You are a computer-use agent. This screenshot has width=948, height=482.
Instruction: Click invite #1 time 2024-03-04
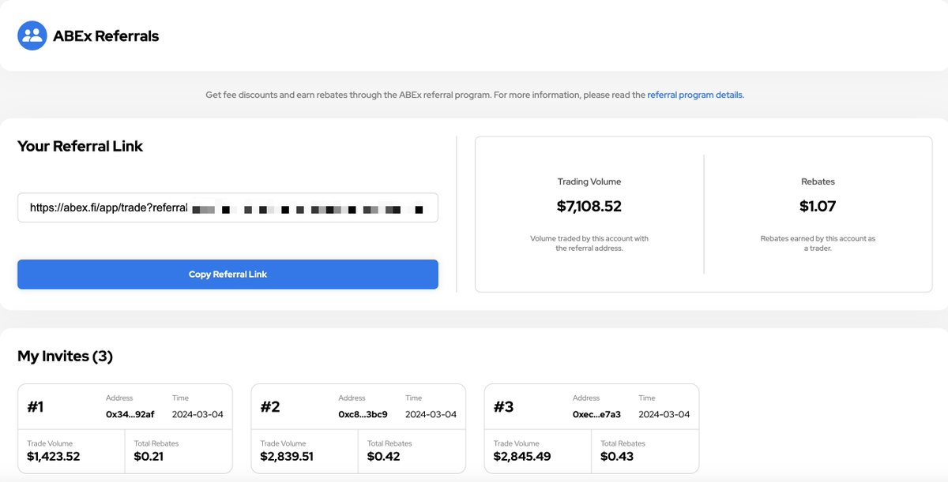pyautogui.click(x=197, y=414)
